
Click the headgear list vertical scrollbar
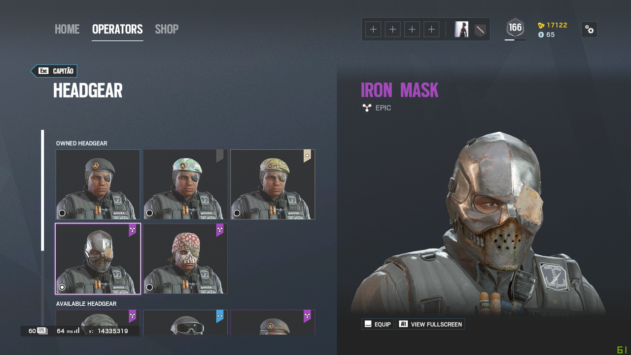[42, 190]
